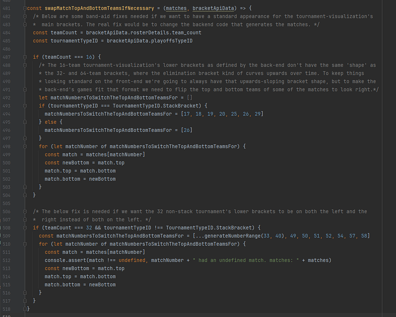Click line number 484 in the gutter
The height and width of the screenshot is (317, 396).
[x=7, y=33]
